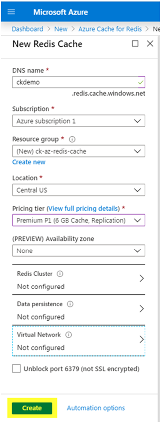This screenshot has height=423, width=161.
Task: Open the Location dropdown showing Central US
Action: 79,190
